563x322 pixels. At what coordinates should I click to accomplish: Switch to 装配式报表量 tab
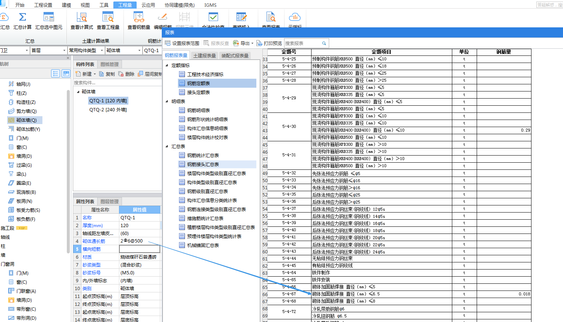point(235,55)
